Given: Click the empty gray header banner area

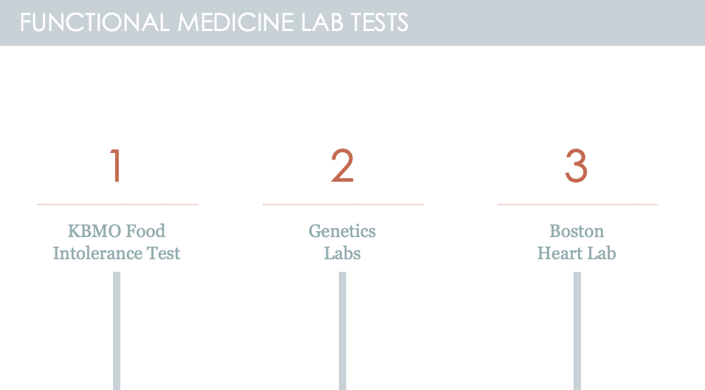Looking at the screenshot, I should click(561, 22).
